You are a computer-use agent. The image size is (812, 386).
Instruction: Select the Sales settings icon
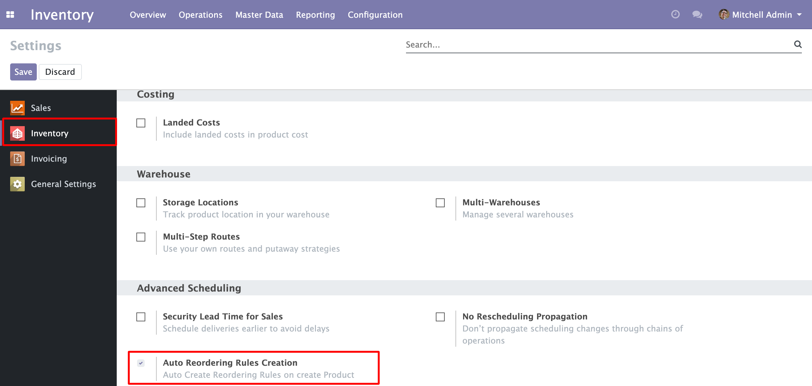(x=17, y=108)
